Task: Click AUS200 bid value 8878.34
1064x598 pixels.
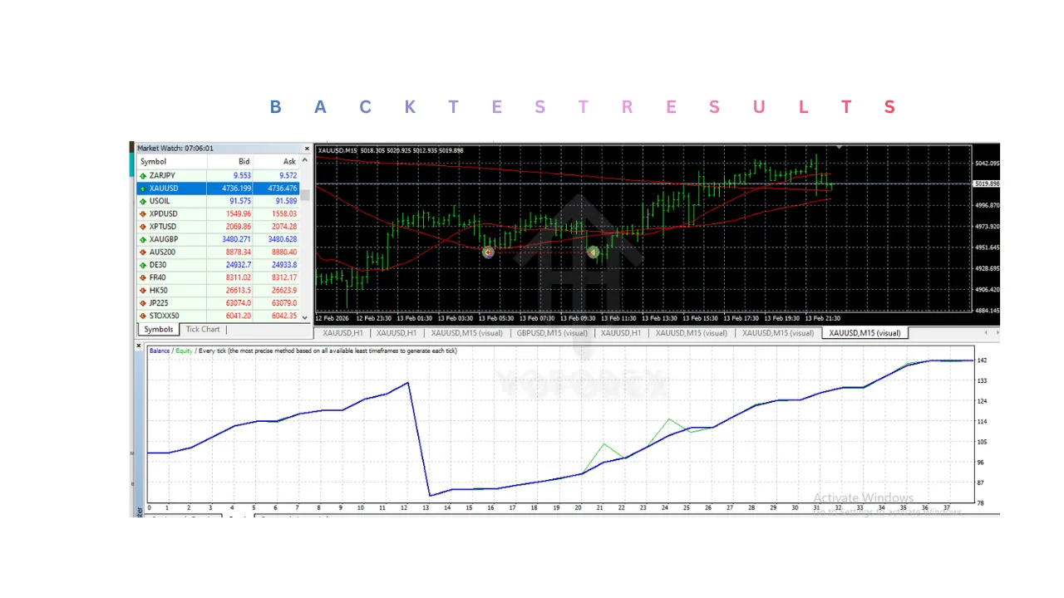Action: [238, 252]
